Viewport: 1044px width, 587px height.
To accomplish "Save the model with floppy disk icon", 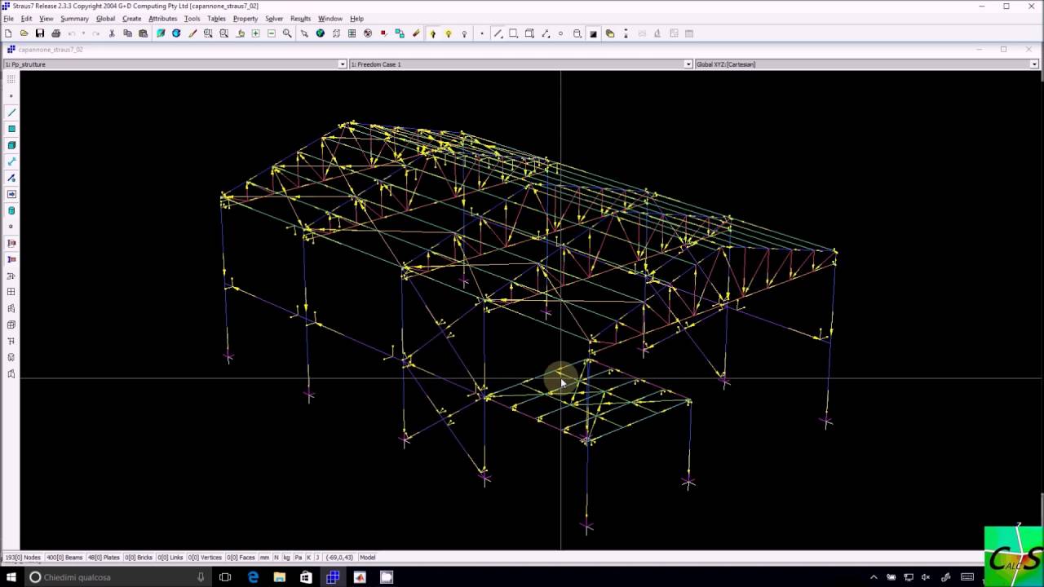I will coord(39,33).
